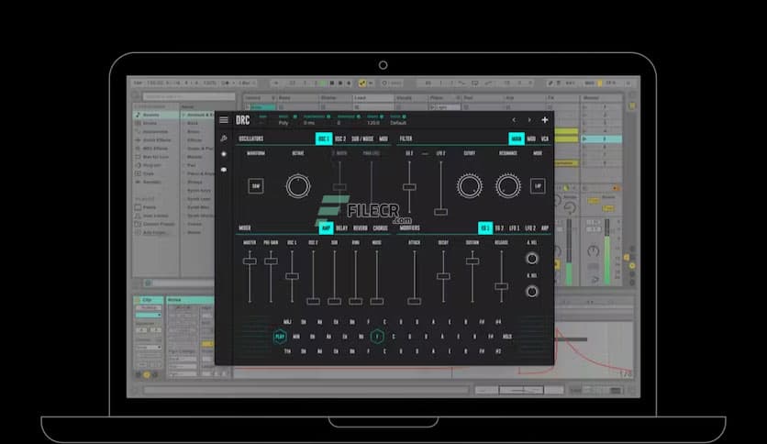Click the Octave knob
The height and width of the screenshot is (444, 767).
[x=298, y=186]
